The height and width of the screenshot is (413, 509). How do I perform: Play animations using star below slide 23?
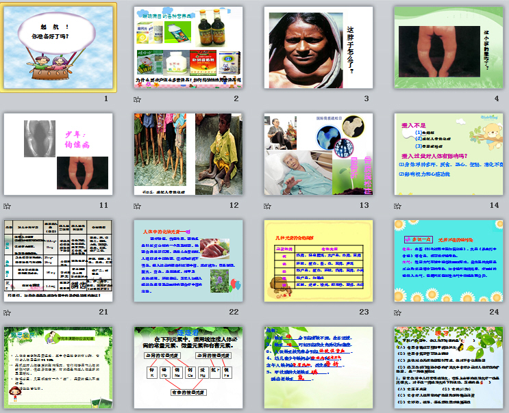click(268, 312)
